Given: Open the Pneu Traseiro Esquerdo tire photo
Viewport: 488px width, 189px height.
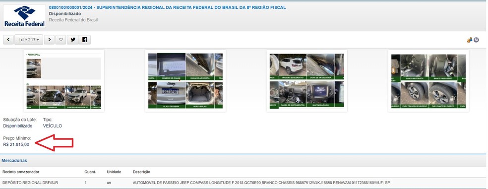Looking at the screenshot, I should point(415,95).
